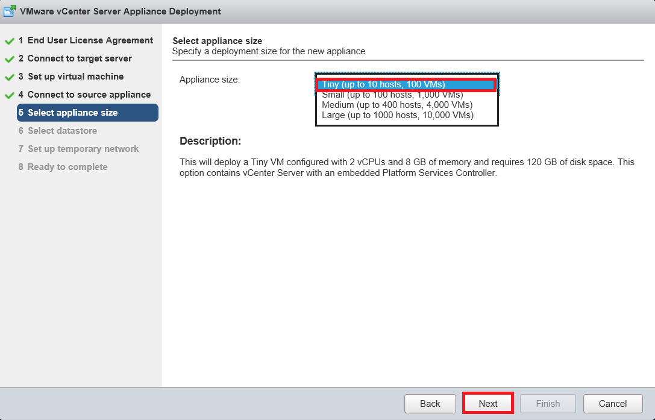This screenshot has height=420, width=655.
Task: Choose Tiny (up to 10 hosts) appliance size
Action: (x=383, y=84)
